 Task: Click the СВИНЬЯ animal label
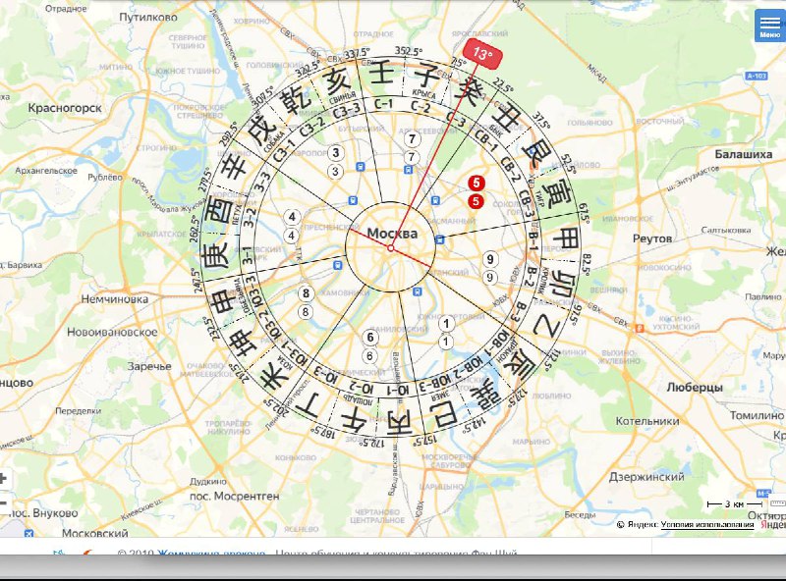[342, 98]
